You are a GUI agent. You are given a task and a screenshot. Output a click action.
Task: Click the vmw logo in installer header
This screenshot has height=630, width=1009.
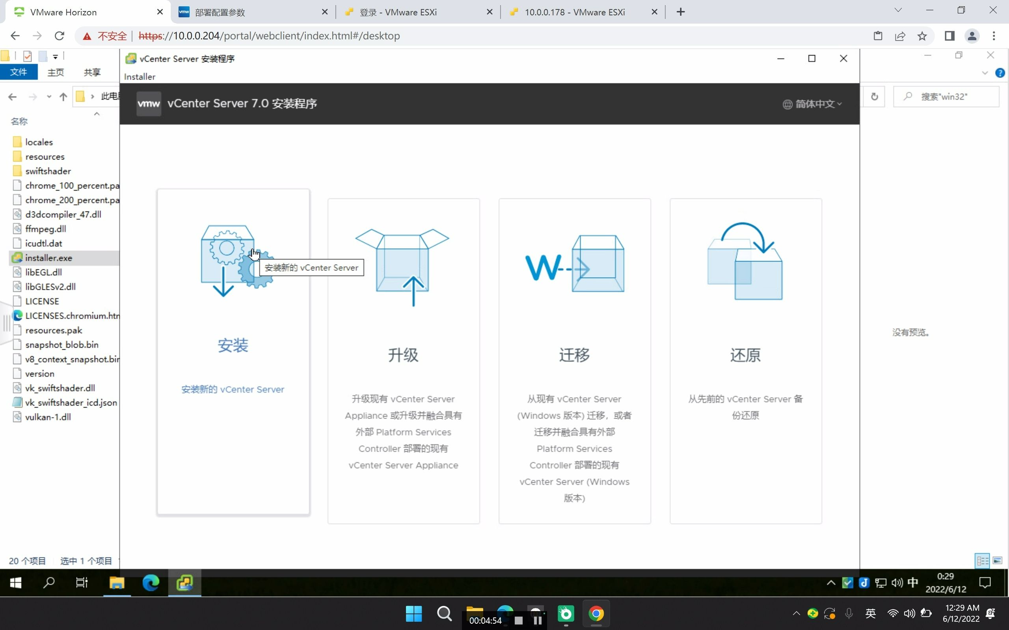click(149, 104)
